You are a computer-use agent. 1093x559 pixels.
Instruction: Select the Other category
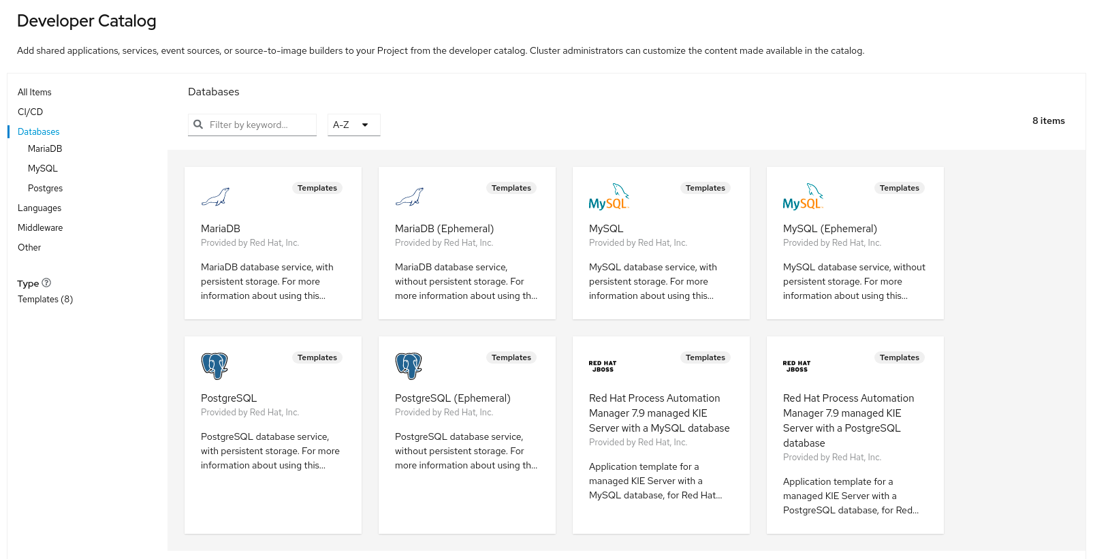(29, 247)
